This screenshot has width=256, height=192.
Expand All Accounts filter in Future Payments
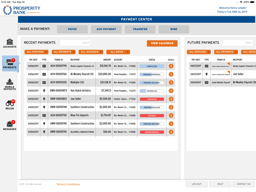click(x=249, y=52)
